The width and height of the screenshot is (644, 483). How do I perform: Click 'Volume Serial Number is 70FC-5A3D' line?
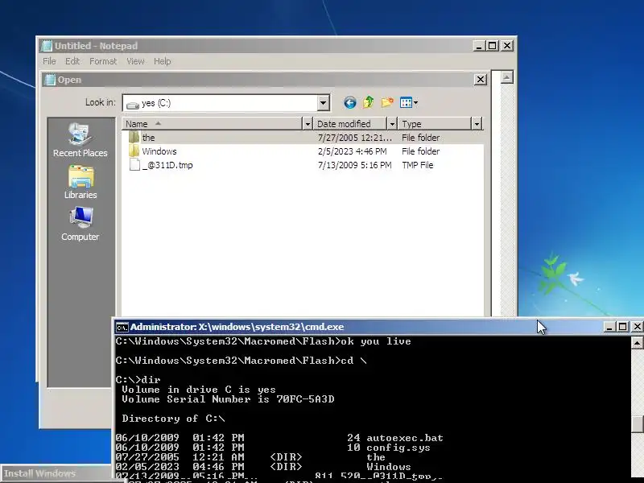[228, 399]
